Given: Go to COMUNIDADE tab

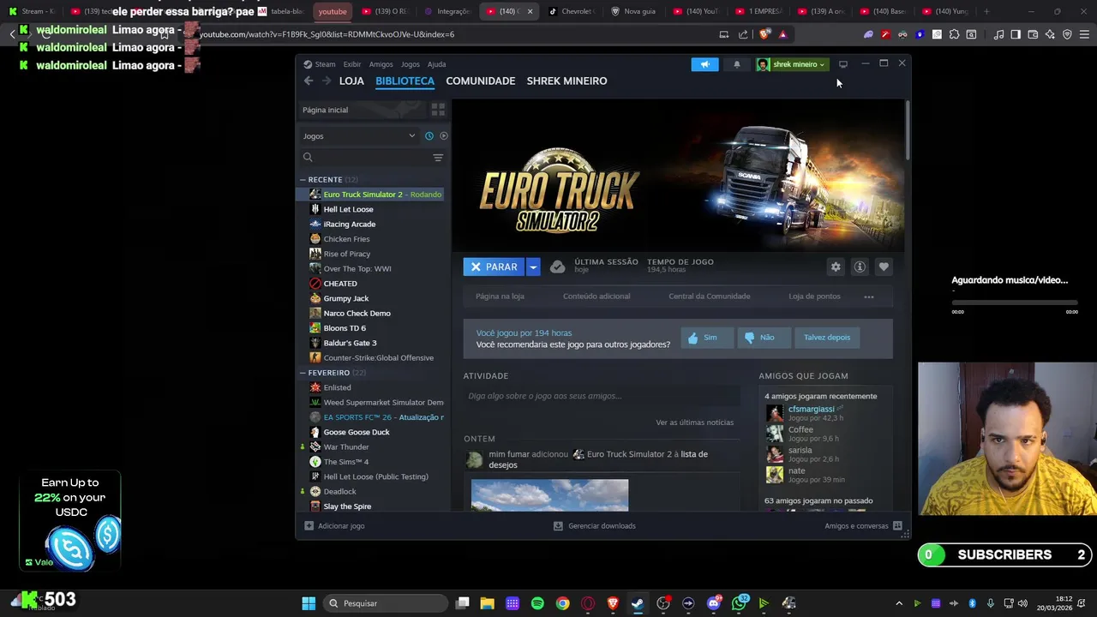Looking at the screenshot, I should tap(481, 81).
